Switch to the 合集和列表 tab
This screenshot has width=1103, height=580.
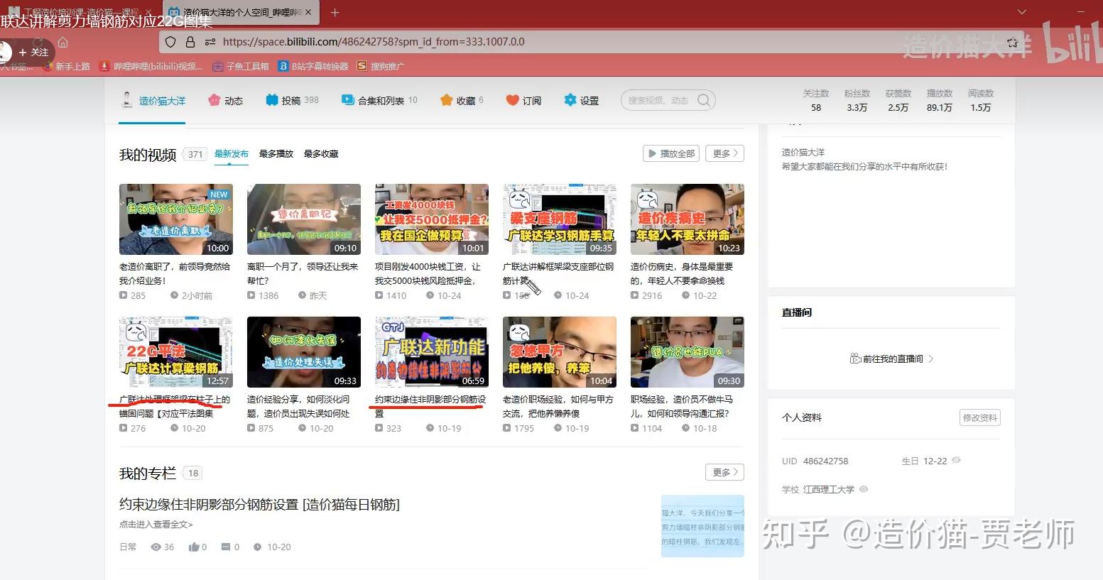click(x=380, y=100)
